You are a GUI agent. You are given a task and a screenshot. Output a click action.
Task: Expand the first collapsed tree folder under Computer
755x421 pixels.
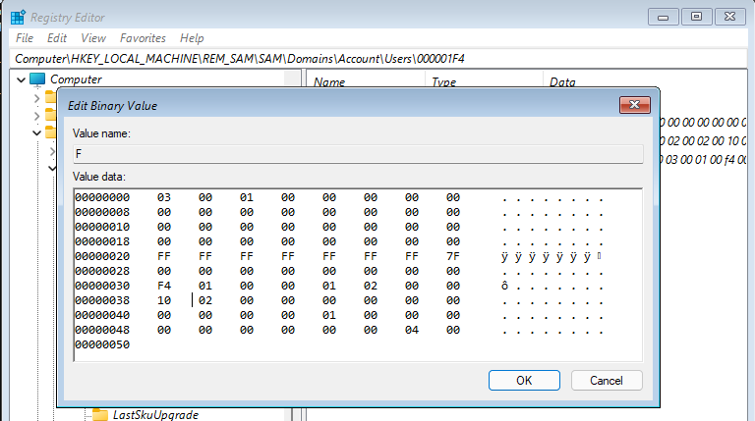tap(37, 98)
